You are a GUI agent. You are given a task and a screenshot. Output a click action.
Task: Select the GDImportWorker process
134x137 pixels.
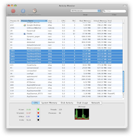(66, 28)
